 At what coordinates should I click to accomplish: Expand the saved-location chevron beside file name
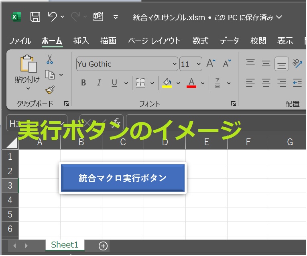point(279,17)
